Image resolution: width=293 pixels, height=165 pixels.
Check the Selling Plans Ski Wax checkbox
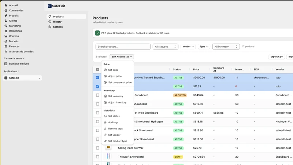click(x=97, y=148)
